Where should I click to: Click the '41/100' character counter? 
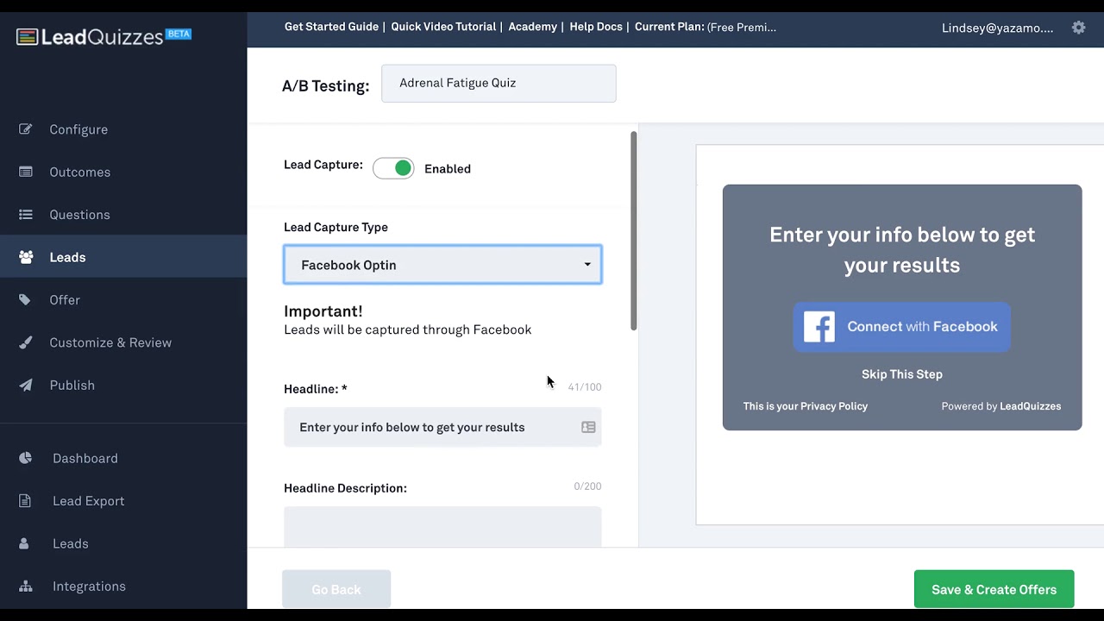point(585,387)
